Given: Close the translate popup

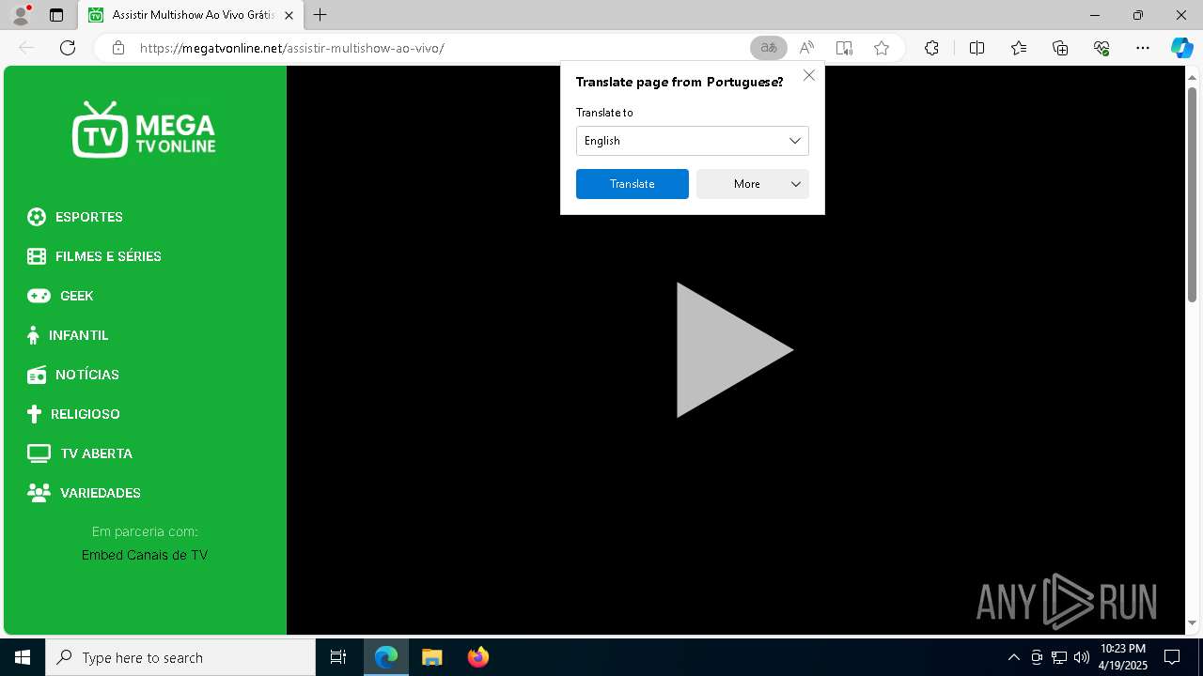Looking at the screenshot, I should pyautogui.click(x=809, y=75).
